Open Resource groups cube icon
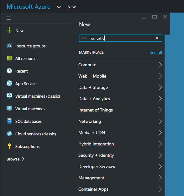 pyautogui.click(x=9, y=46)
